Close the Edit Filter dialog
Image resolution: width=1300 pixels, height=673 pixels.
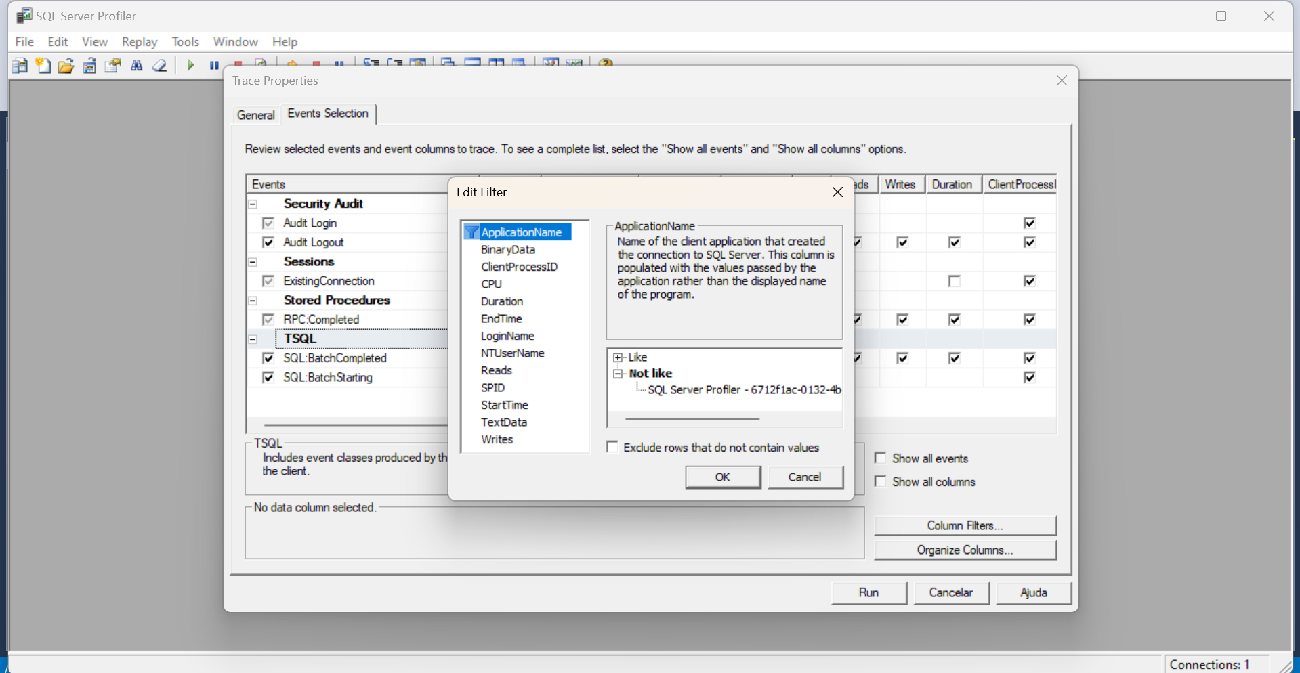click(x=837, y=192)
